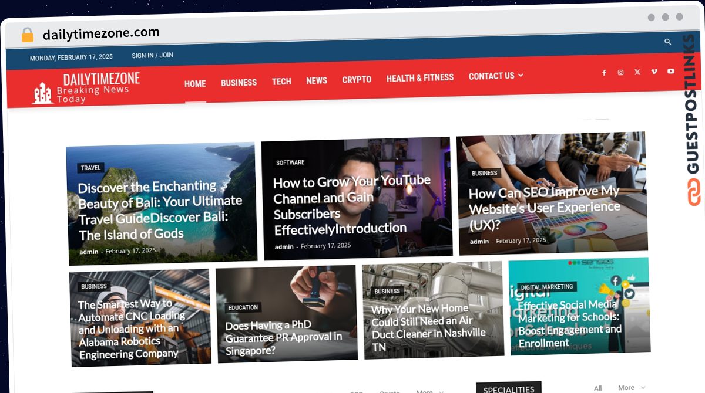This screenshot has height=393, width=705.
Task: Open the Instagram social icon in the header
Action: (x=620, y=73)
